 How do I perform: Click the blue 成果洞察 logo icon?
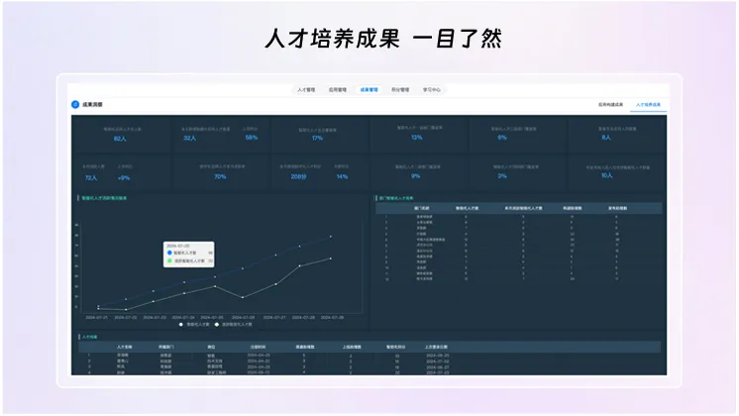[75, 105]
